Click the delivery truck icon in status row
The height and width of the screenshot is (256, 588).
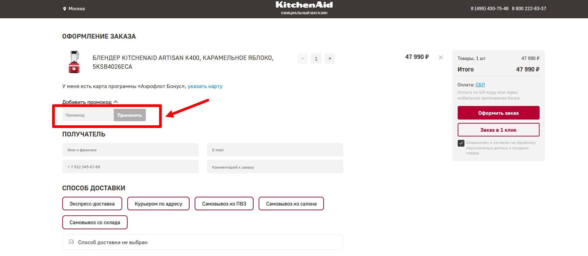[71, 242]
